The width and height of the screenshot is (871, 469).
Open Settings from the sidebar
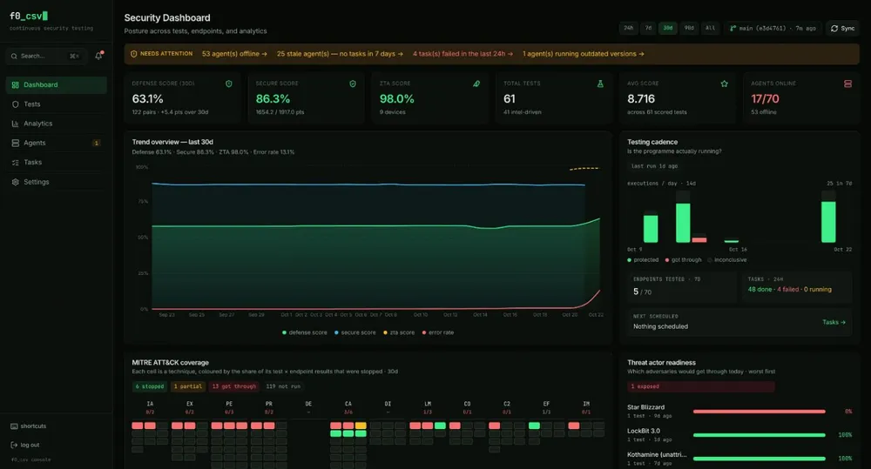tap(56, 182)
